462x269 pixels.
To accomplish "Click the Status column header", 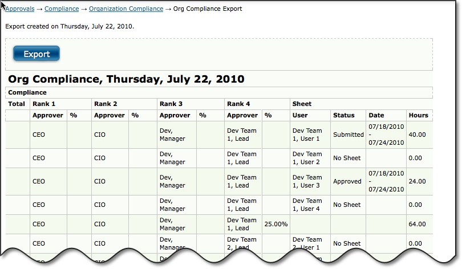I will 344,115.
